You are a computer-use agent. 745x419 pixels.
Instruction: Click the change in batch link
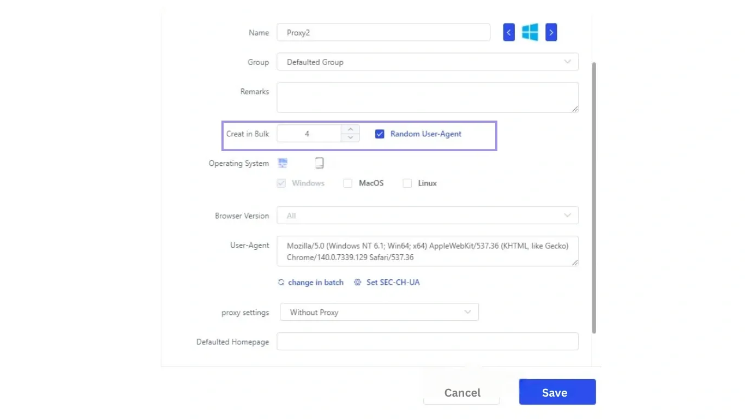pyautogui.click(x=315, y=282)
